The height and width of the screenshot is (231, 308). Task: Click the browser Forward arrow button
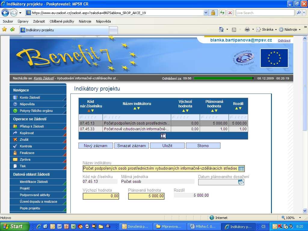14,13
